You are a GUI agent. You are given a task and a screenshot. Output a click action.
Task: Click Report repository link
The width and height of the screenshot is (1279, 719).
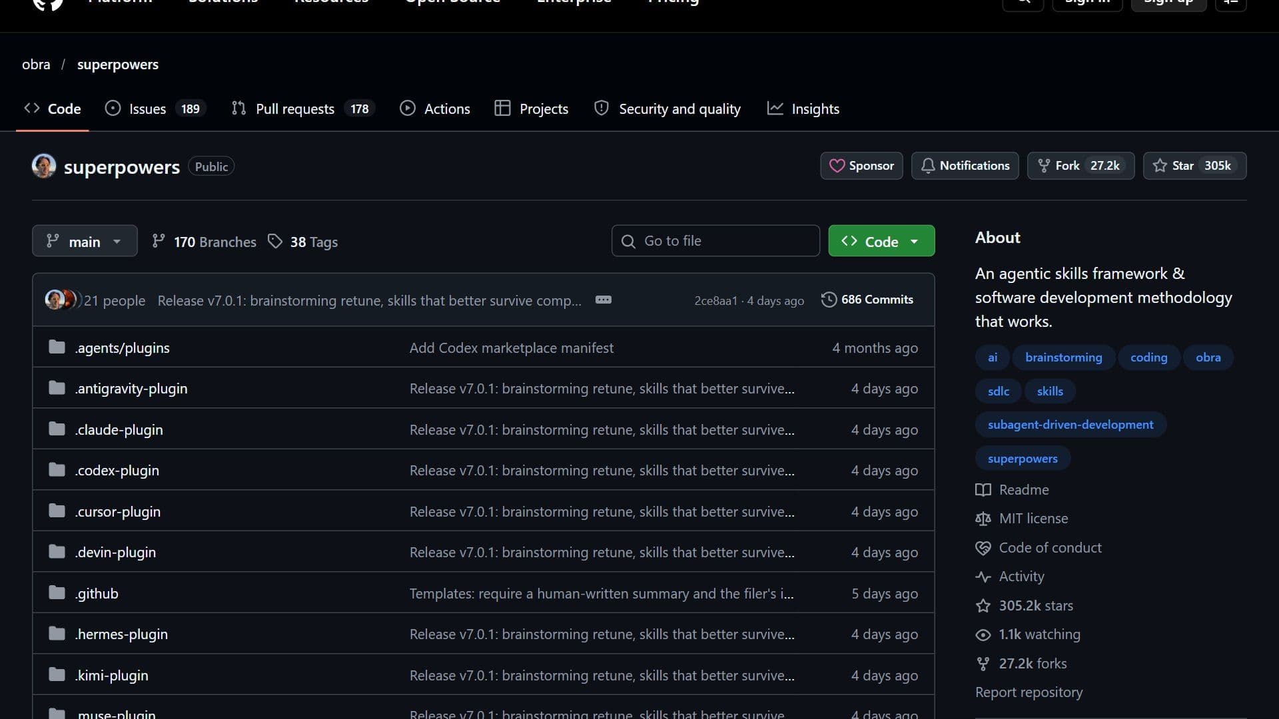pos(1029,692)
